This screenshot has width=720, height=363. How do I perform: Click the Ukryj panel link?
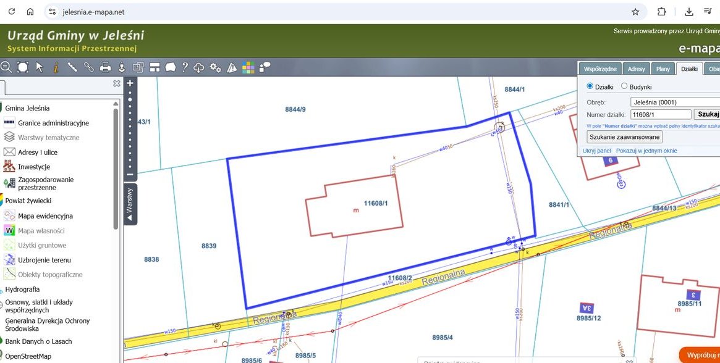coord(596,151)
